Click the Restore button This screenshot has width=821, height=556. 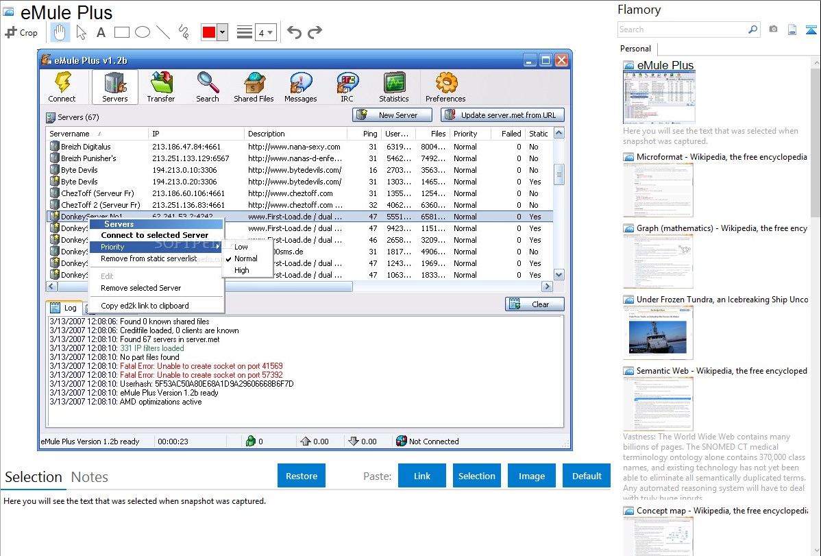coord(302,476)
